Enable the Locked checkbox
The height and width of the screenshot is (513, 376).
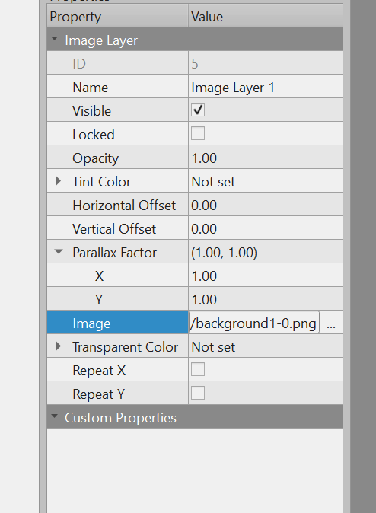coord(198,133)
